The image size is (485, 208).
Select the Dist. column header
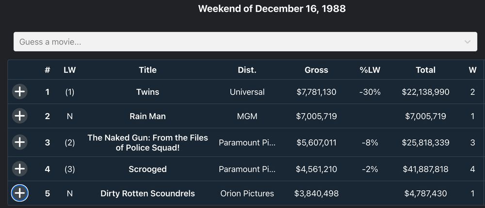click(247, 70)
